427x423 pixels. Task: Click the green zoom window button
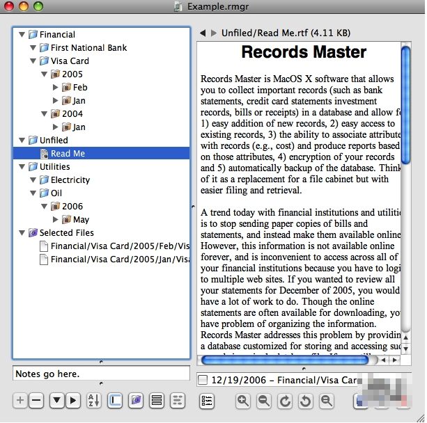click(38, 6)
